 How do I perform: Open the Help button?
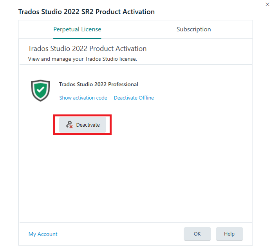click(x=229, y=234)
